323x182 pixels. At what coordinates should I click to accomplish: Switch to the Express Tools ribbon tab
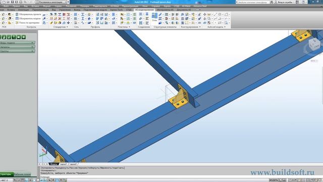point(117,10)
